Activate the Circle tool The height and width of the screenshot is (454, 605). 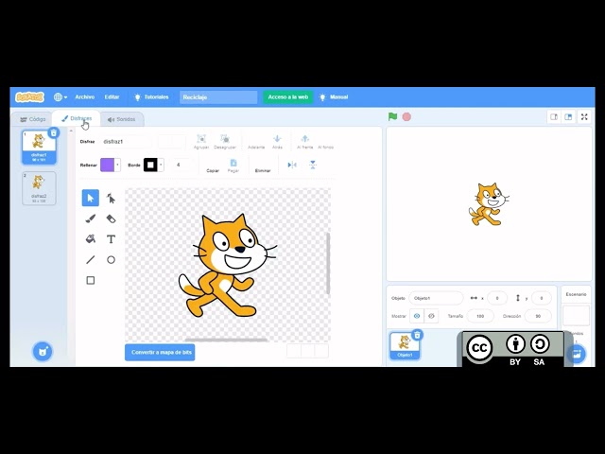(x=111, y=259)
